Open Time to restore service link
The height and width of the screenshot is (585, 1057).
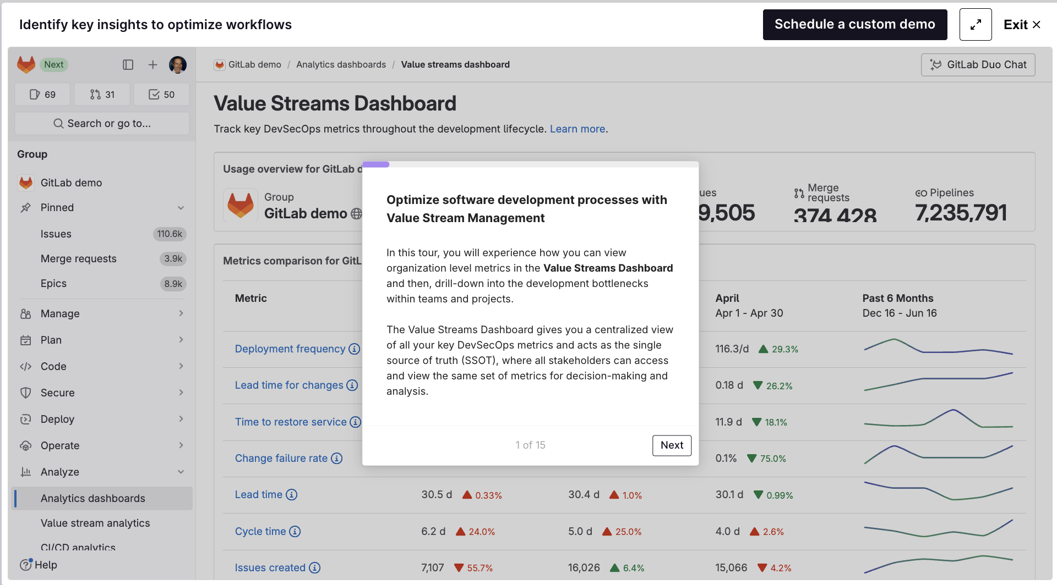(x=291, y=422)
